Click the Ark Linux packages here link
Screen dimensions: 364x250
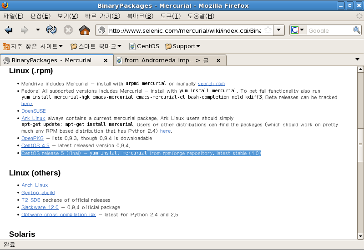166,131
